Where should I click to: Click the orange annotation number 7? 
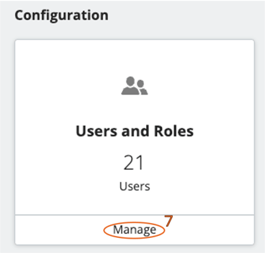pos(169,221)
